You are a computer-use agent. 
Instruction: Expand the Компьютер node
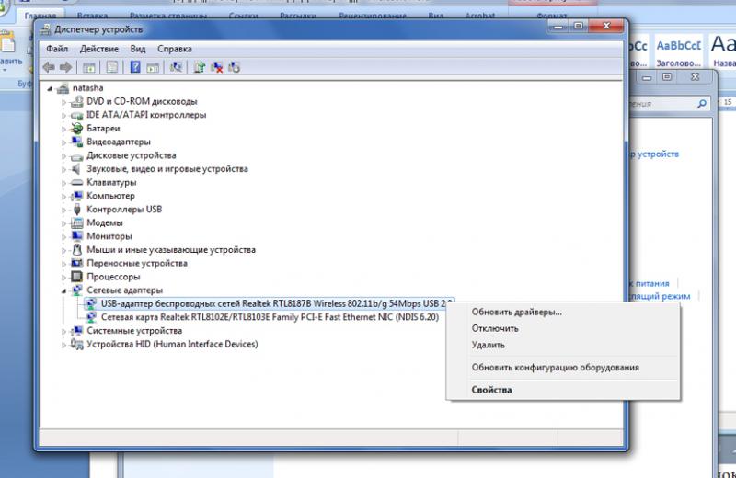tap(63, 196)
